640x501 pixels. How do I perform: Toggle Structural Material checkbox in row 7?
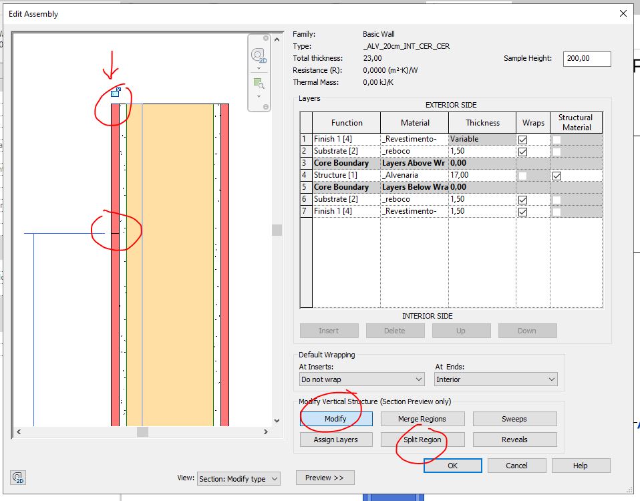point(556,212)
